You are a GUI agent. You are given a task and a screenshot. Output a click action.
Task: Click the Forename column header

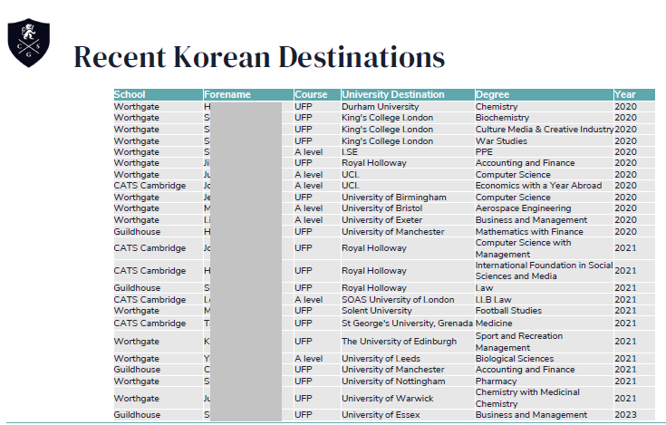click(x=248, y=94)
